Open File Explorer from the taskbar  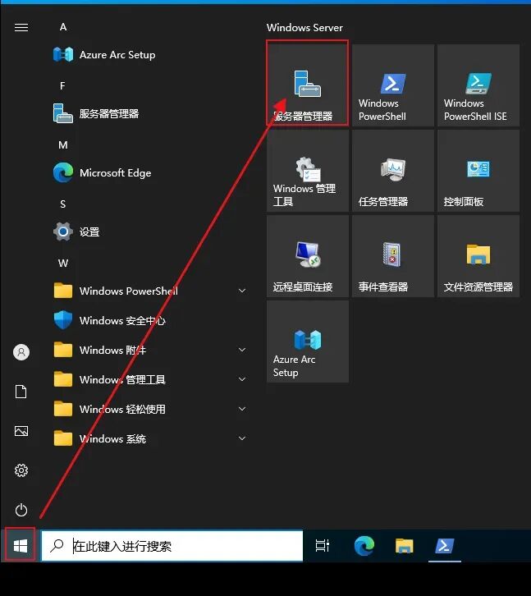tap(404, 546)
